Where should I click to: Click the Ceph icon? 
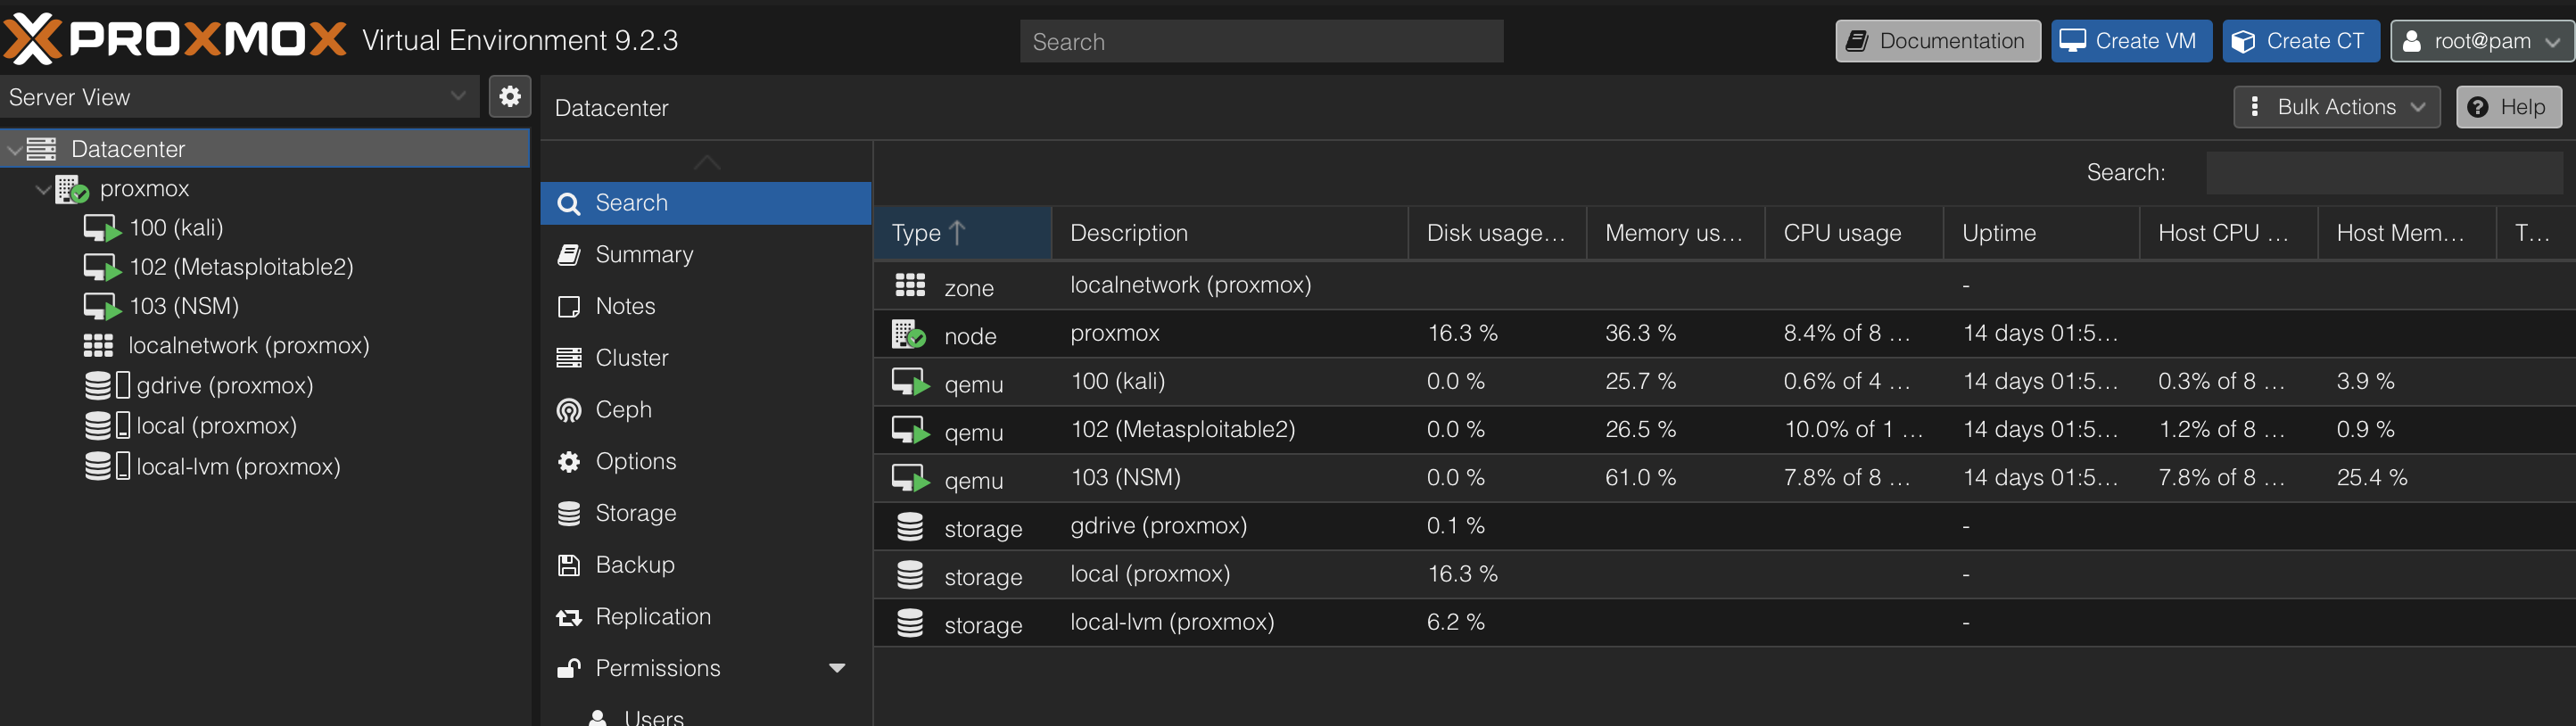(x=569, y=410)
